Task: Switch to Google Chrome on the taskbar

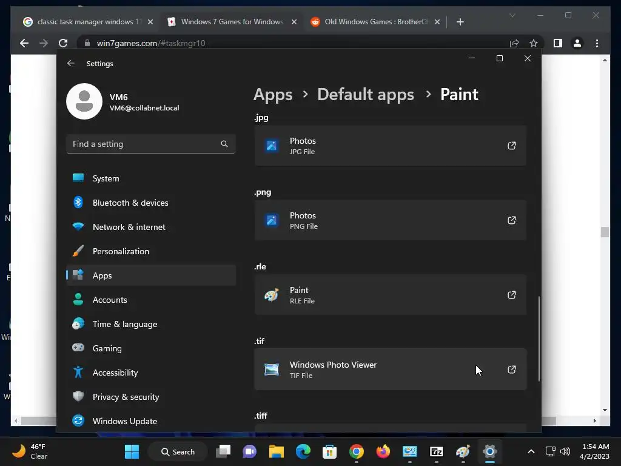Action: click(x=357, y=451)
